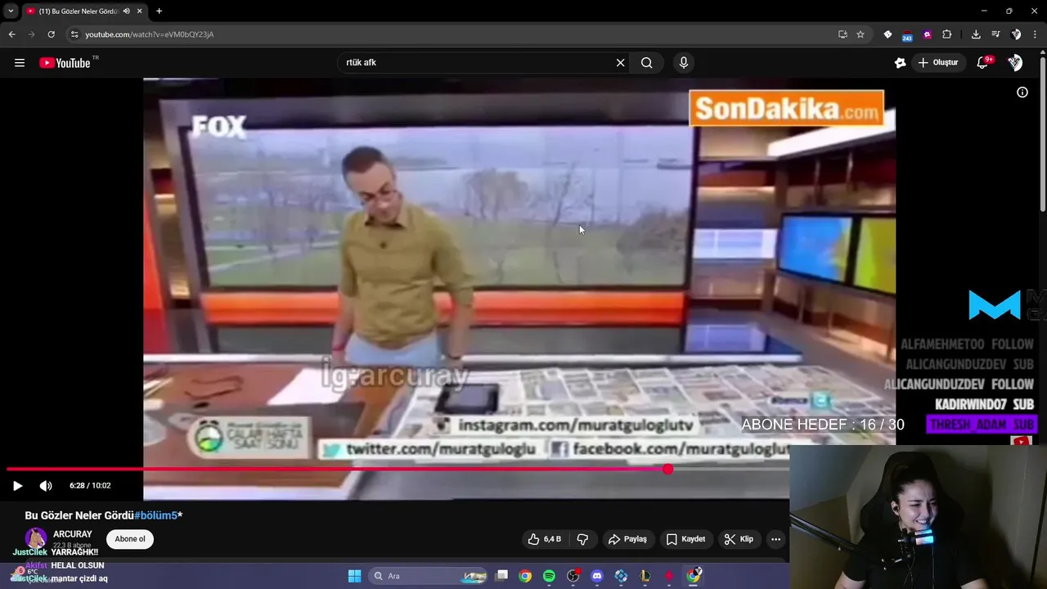Save the video with Kaydet
The width and height of the screenshot is (1047, 589).
(685, 539)
